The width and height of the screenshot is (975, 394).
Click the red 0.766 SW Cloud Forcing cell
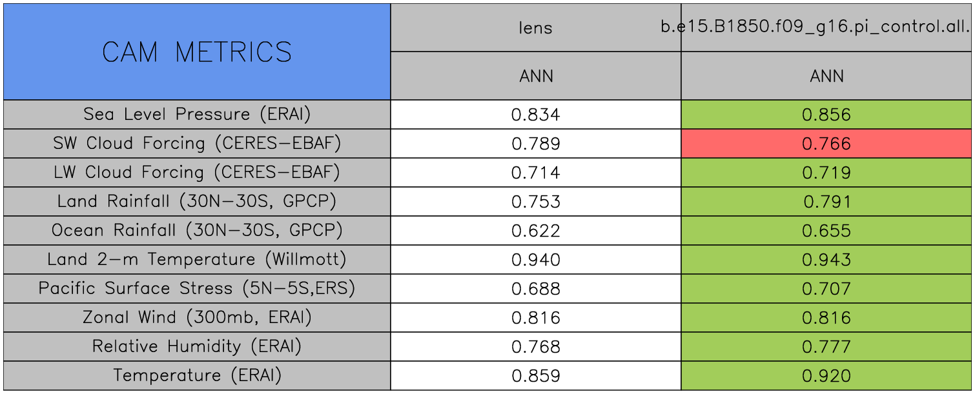pos(826,144)
